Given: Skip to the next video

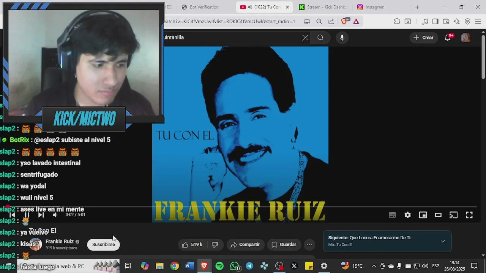Looking at the screenshot, I should tap(41, 215).
